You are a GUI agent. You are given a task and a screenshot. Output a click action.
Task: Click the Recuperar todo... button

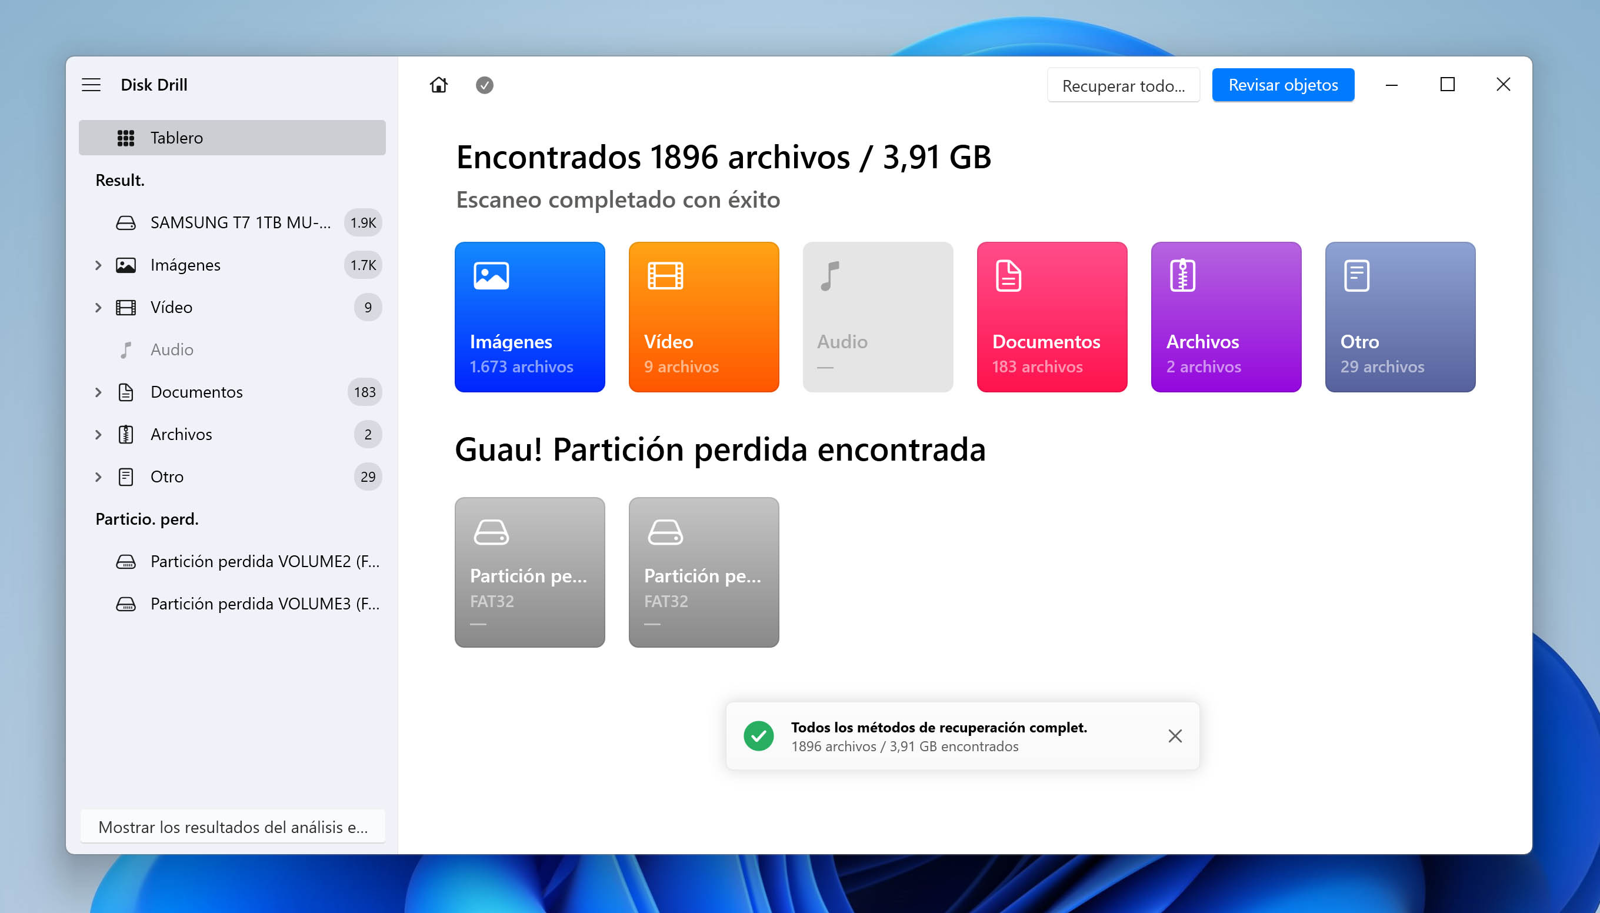point(1124,85)
